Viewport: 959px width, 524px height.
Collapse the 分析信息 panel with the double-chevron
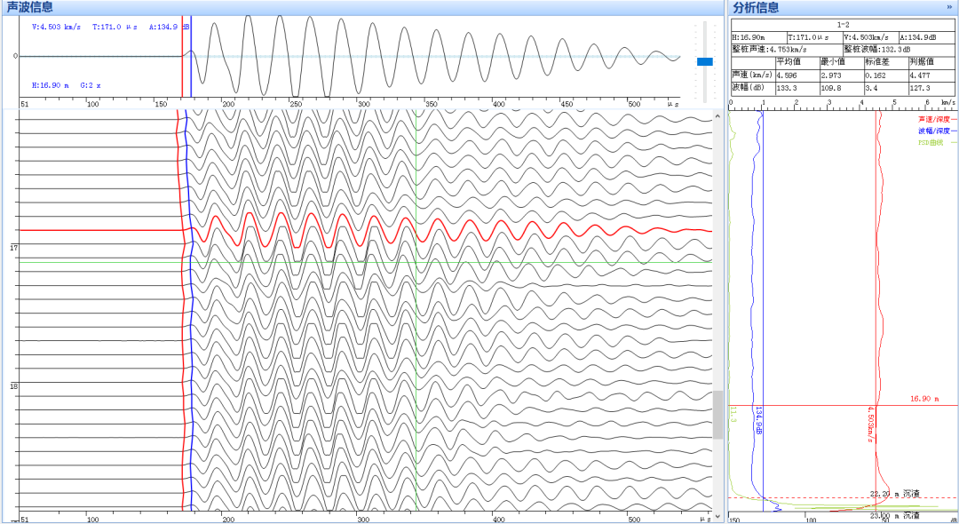click(x=949, y=7)
